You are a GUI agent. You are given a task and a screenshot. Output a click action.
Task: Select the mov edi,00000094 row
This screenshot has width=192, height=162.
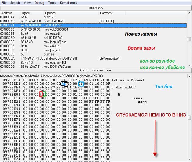point(93,29)
